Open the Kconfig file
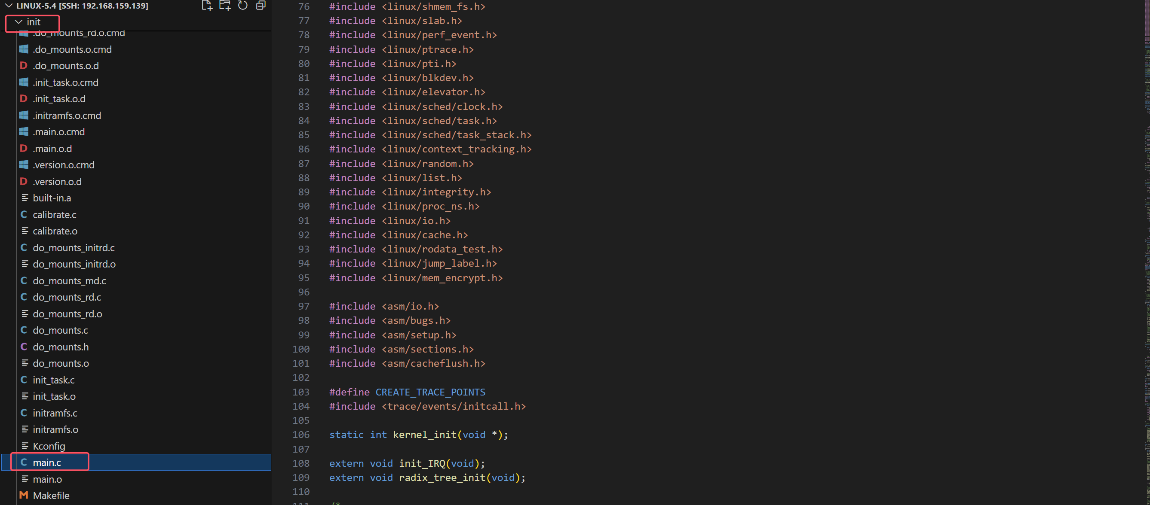Image resolution: width=1150 pixels, height=505 pixels. (49, 446)
